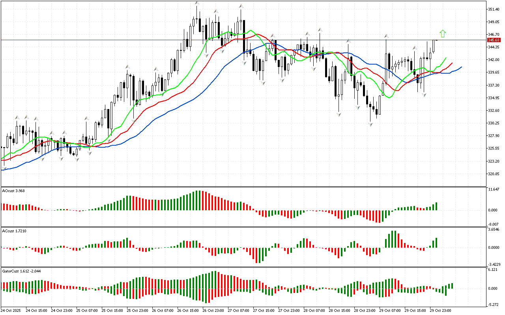Click the 6.121 value on Gator scale

[493, 270]
